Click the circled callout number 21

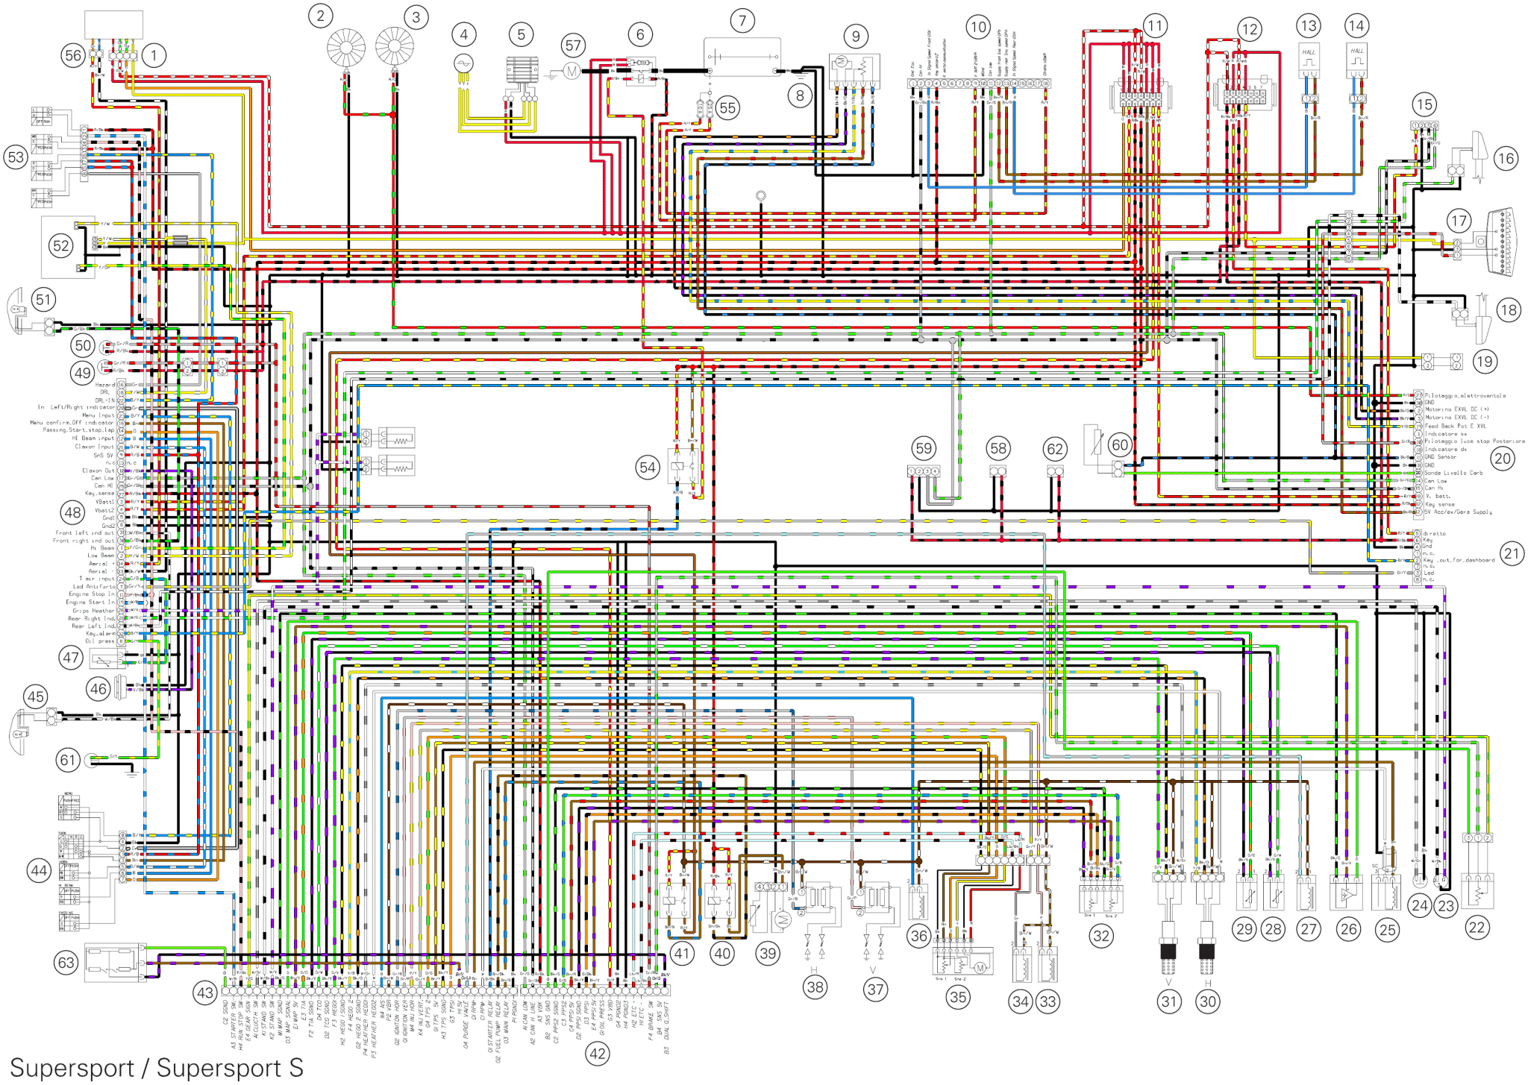pos(1512,553)
